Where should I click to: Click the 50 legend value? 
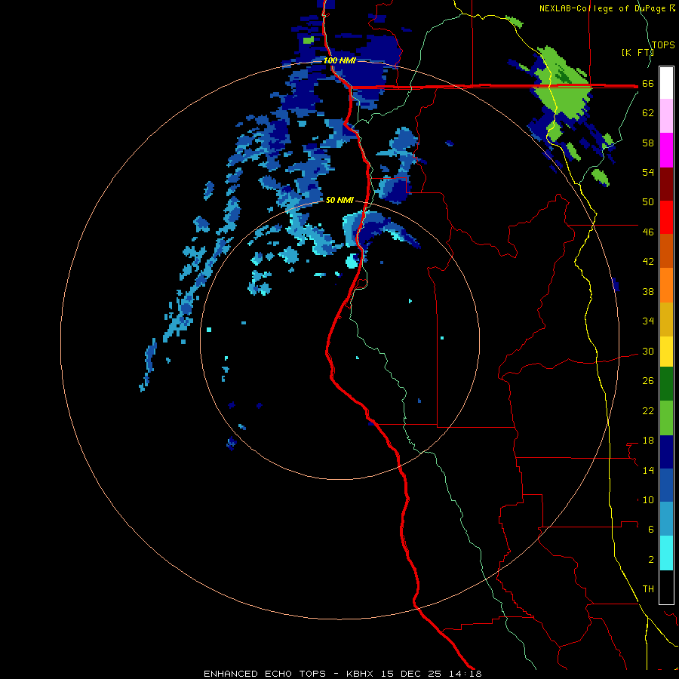pos(648,202)
